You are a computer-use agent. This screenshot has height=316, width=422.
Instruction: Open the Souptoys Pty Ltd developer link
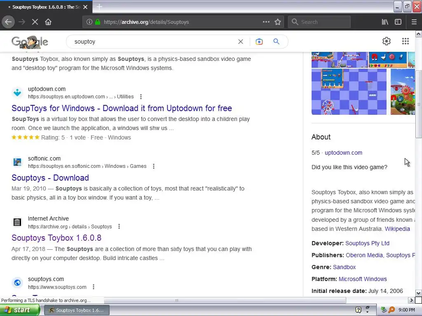pyautogui.click(x=367, y=244)
